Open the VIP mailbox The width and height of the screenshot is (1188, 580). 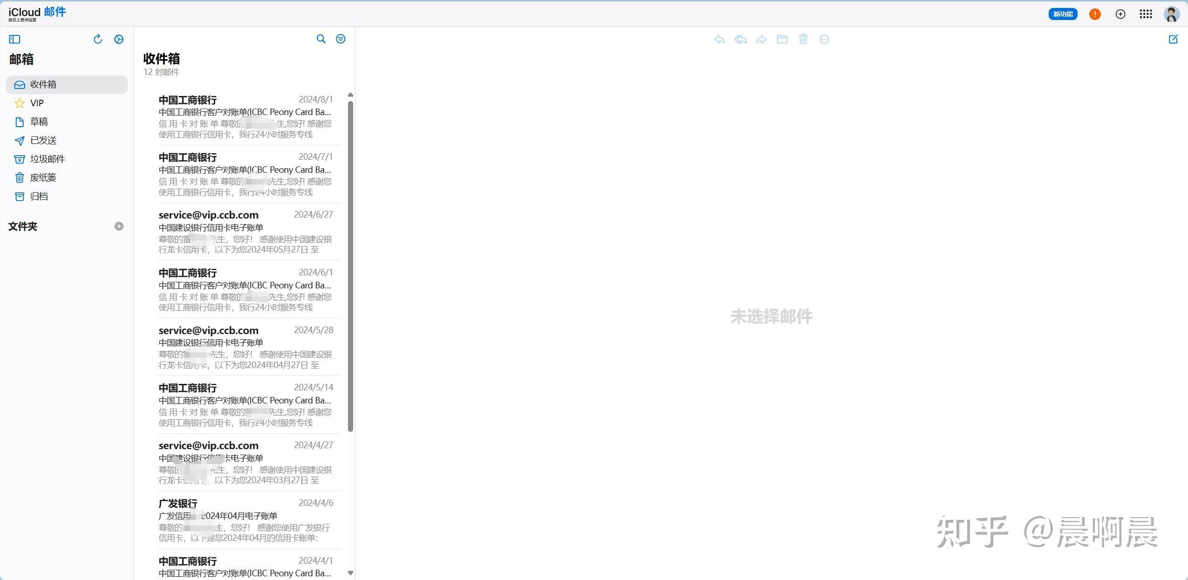67,103
